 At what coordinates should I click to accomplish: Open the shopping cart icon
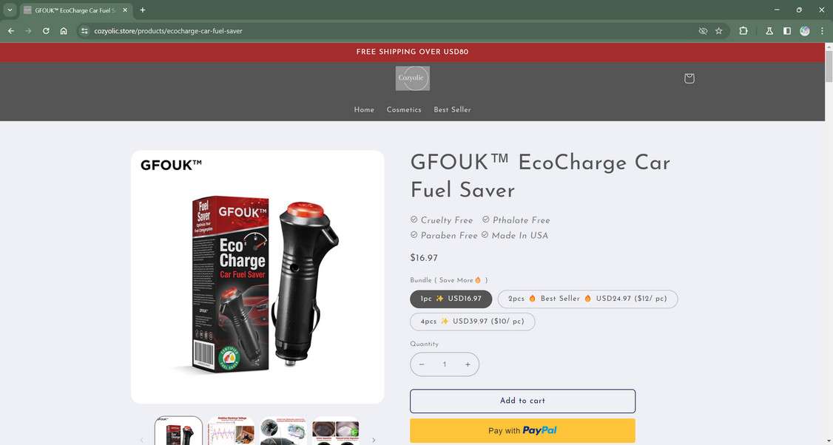pyautogui.click(x=689, y=78)
